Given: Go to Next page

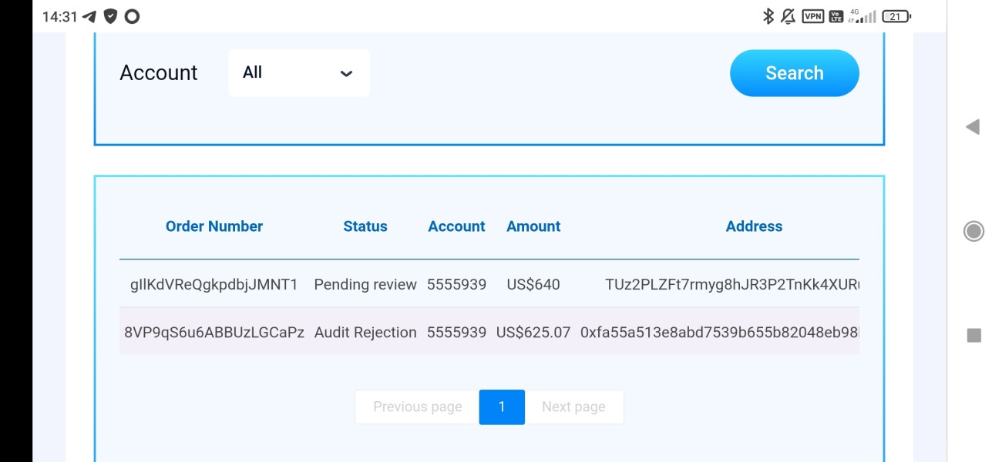Looking at the screenshot, I should coord(573,407).
